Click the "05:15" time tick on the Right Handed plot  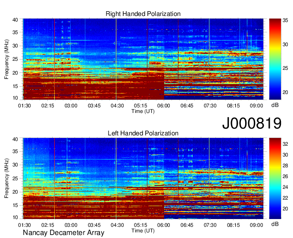pos(140,106)
